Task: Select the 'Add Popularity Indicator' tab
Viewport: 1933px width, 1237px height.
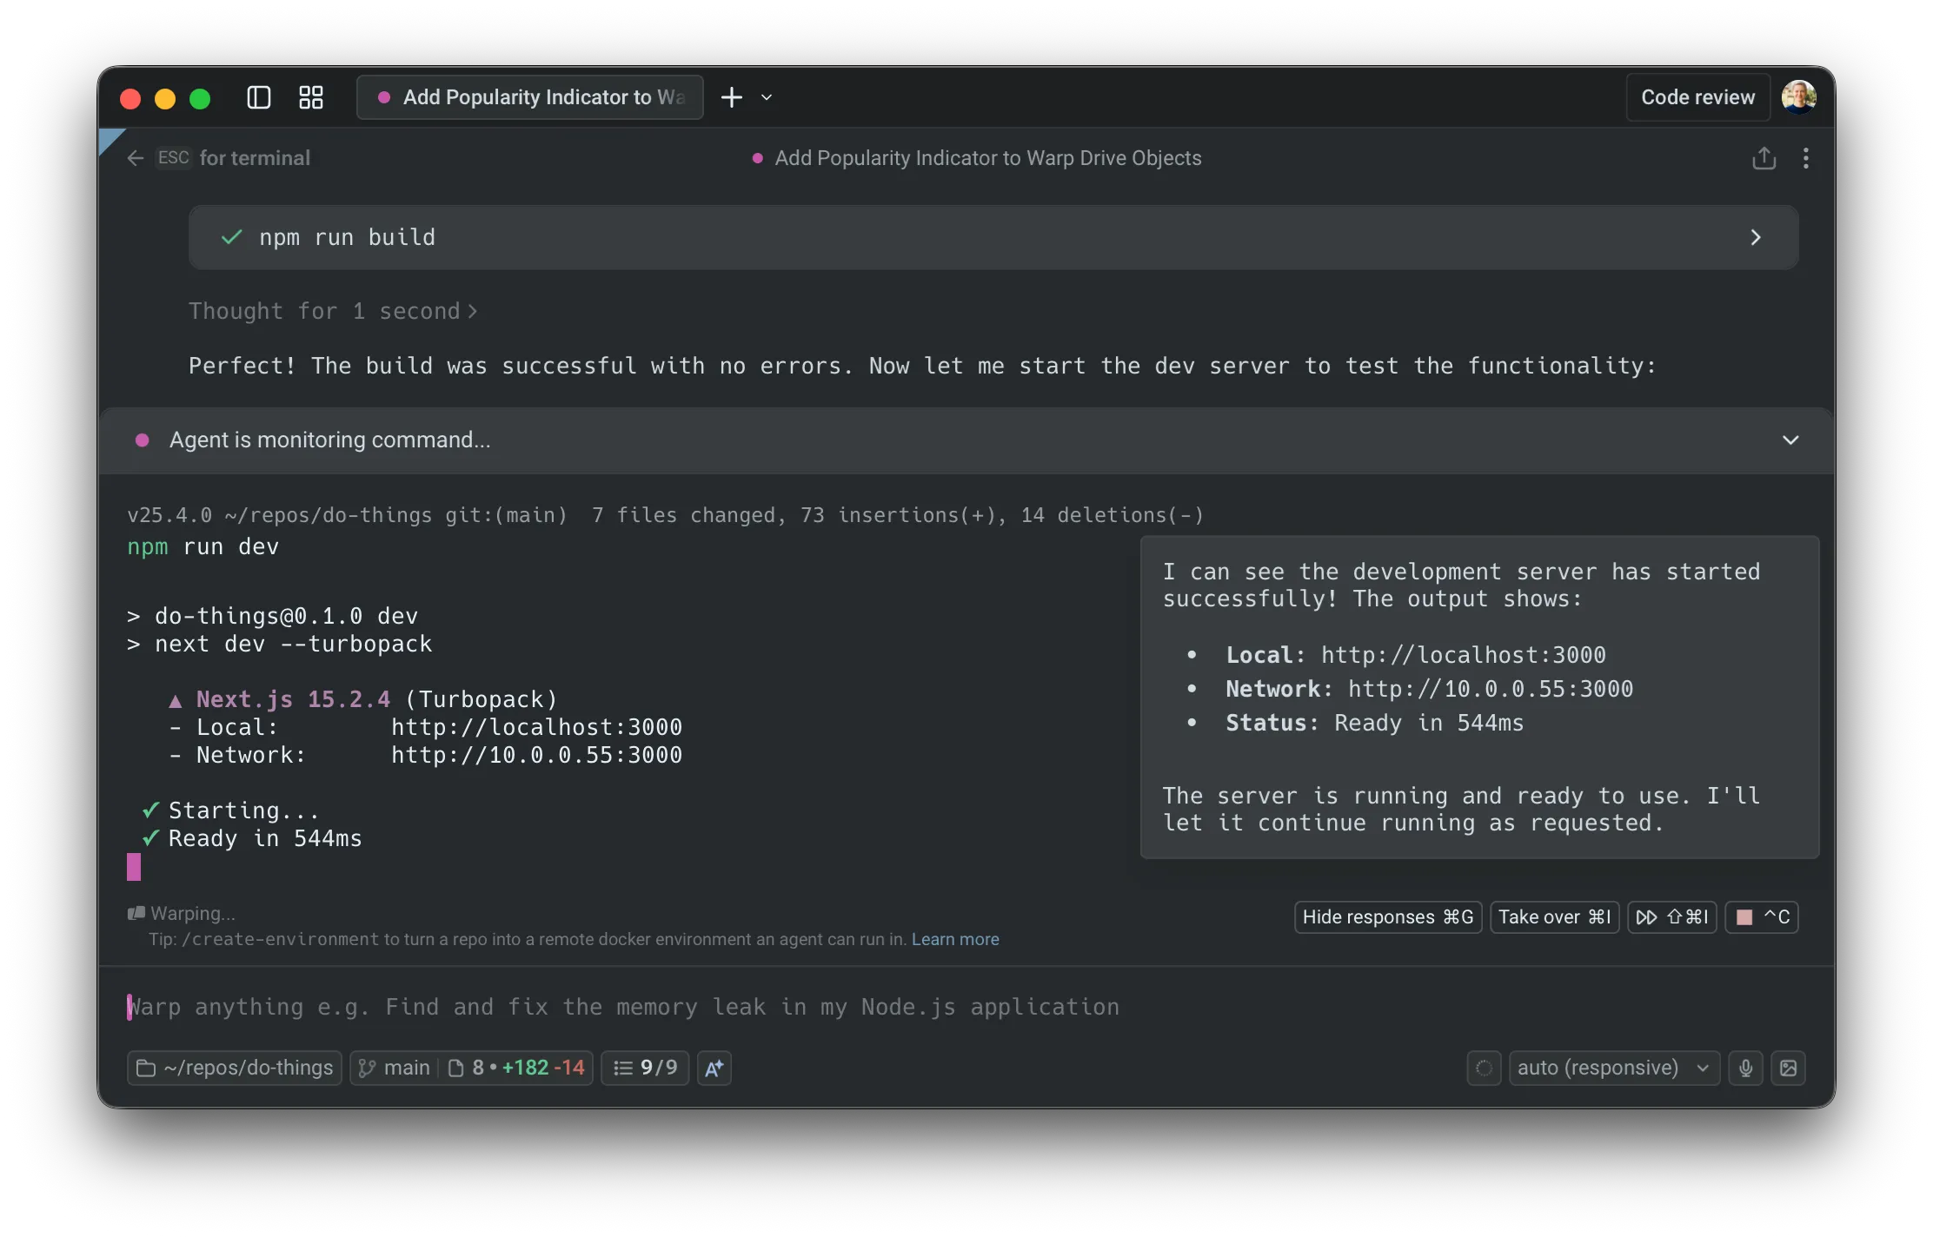Action: [x=528, y=97]
